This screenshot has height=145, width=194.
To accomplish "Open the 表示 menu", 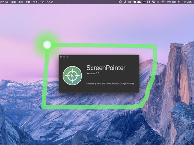I will 21,2.
